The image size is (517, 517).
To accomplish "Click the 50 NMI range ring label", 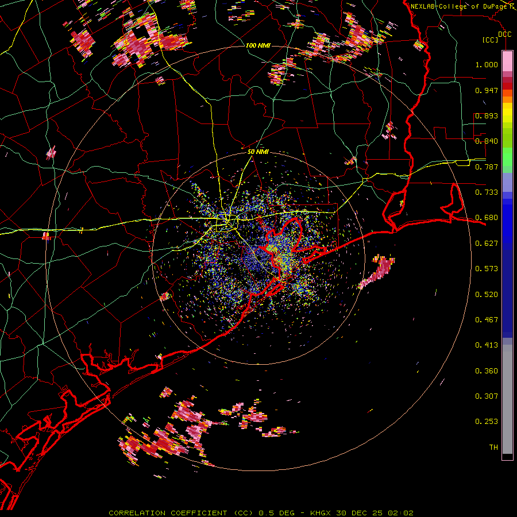I will point(258,152).
